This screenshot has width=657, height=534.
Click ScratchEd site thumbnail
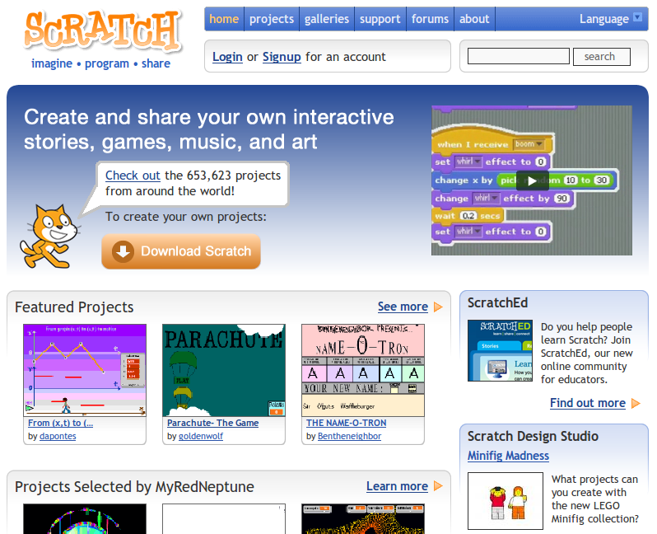click(501, 351)
